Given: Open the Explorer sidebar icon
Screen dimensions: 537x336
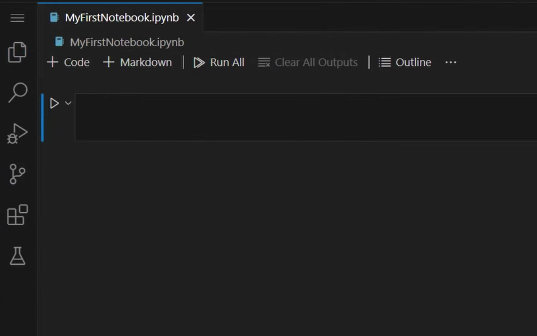Looking at the screenshot, I should [17, 52].
